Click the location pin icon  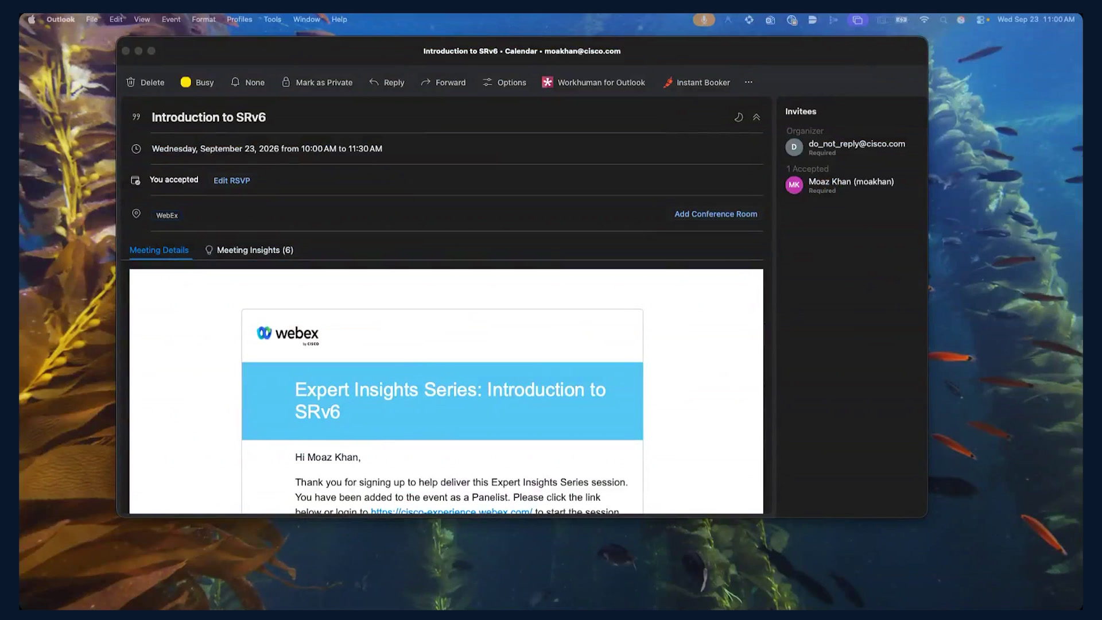pyautogui.click(x=136, y=214)
